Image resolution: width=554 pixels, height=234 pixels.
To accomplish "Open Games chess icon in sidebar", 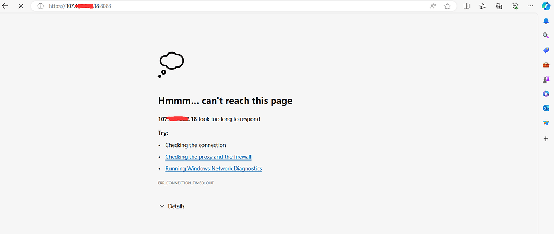I will coord(546,79).
